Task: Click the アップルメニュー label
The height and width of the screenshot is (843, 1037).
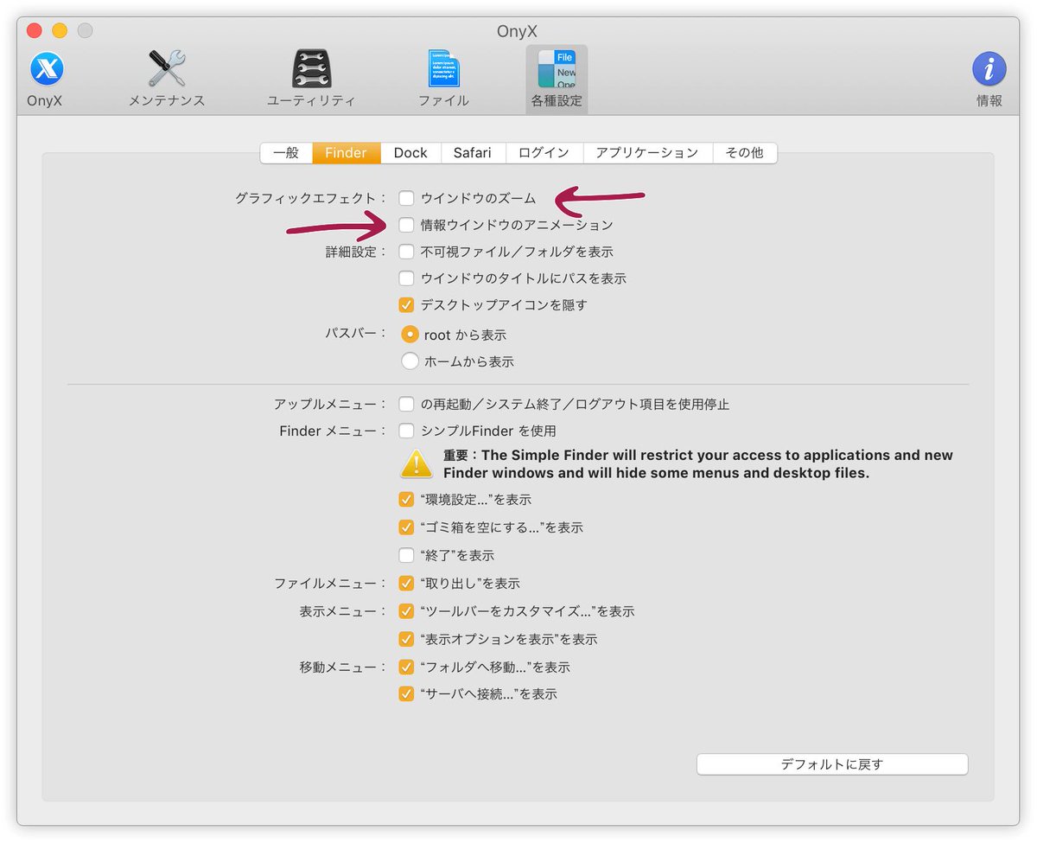Action: click(330, 404)
